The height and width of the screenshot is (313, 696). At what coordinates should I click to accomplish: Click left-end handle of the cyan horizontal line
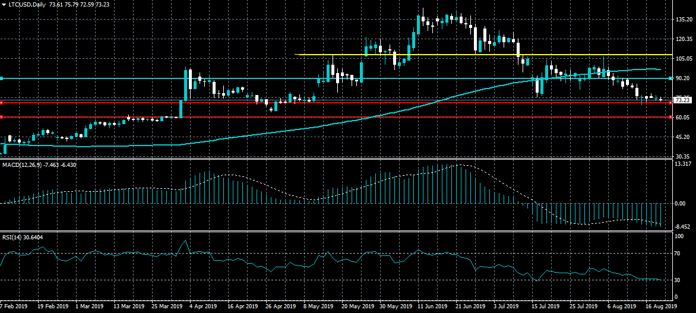[x=1, y=78]
